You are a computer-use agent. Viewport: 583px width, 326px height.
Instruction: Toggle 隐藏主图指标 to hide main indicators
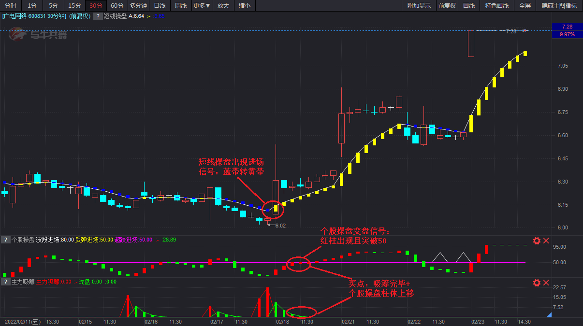(559, 6)
